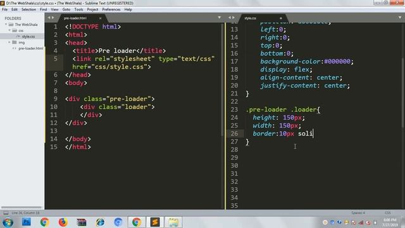Click justify-content property on line 20
Image resolution: width=405 pixels, height=228 pixels.
[289, 85]
